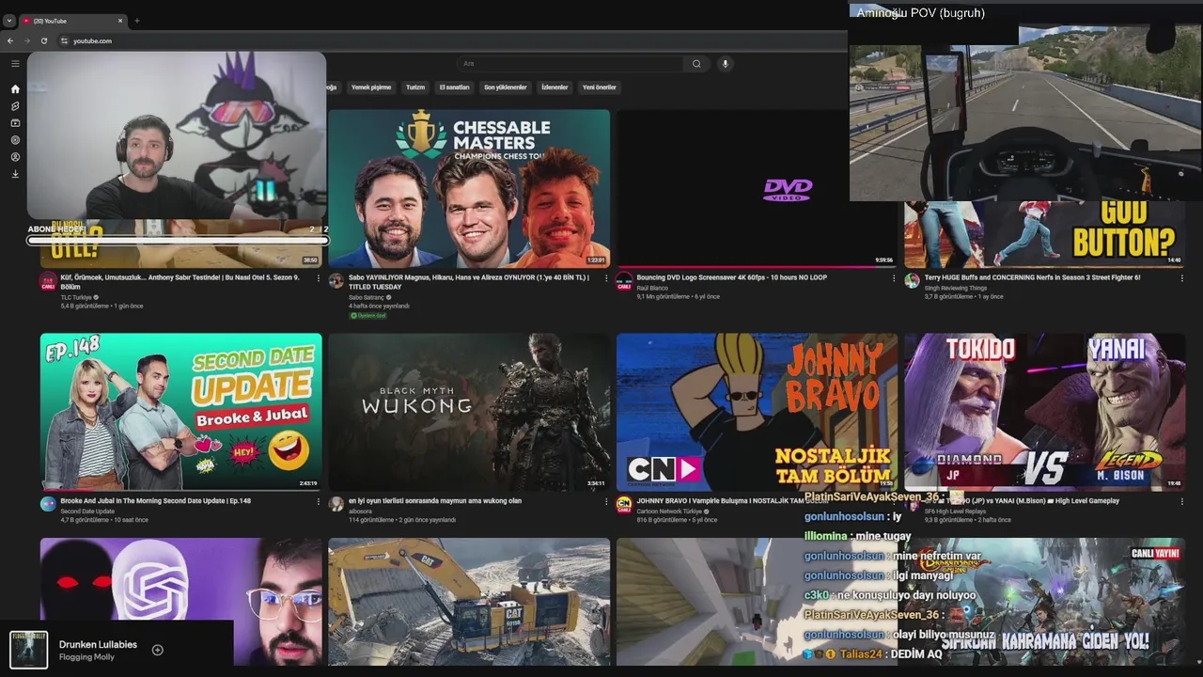1203x677 pixels.
Task: Click the search magnifier button
Action: 696,64
